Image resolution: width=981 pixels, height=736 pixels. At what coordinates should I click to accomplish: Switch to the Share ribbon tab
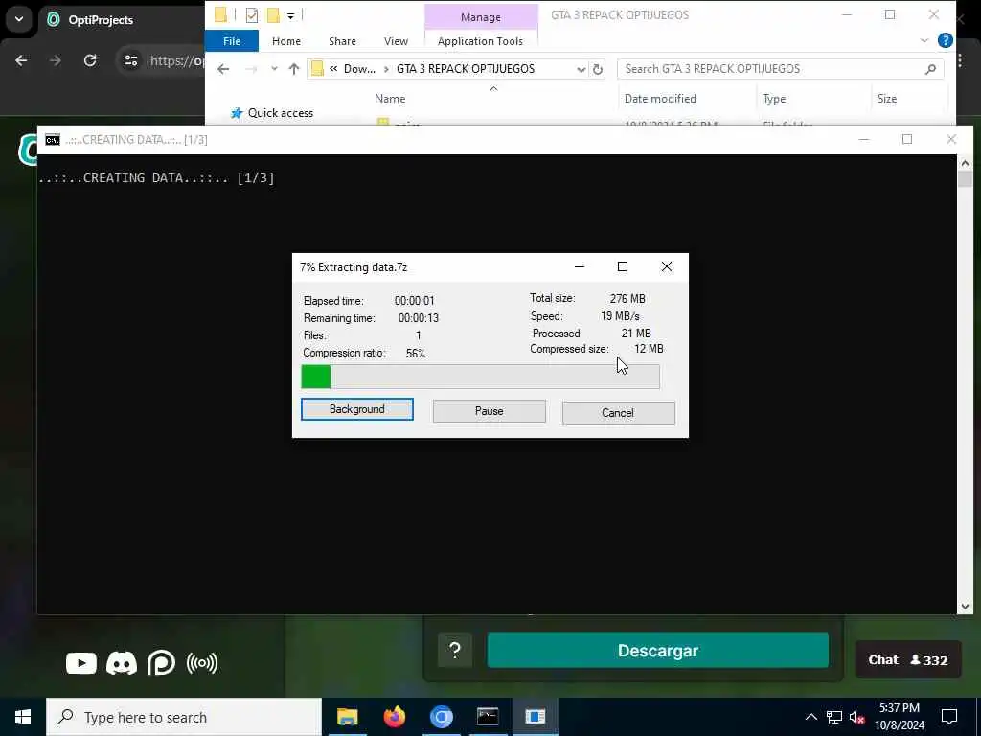point(342,41)
